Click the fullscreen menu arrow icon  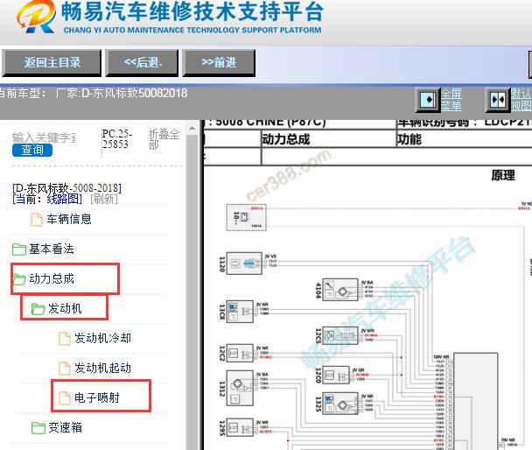(x=428, y=100)
